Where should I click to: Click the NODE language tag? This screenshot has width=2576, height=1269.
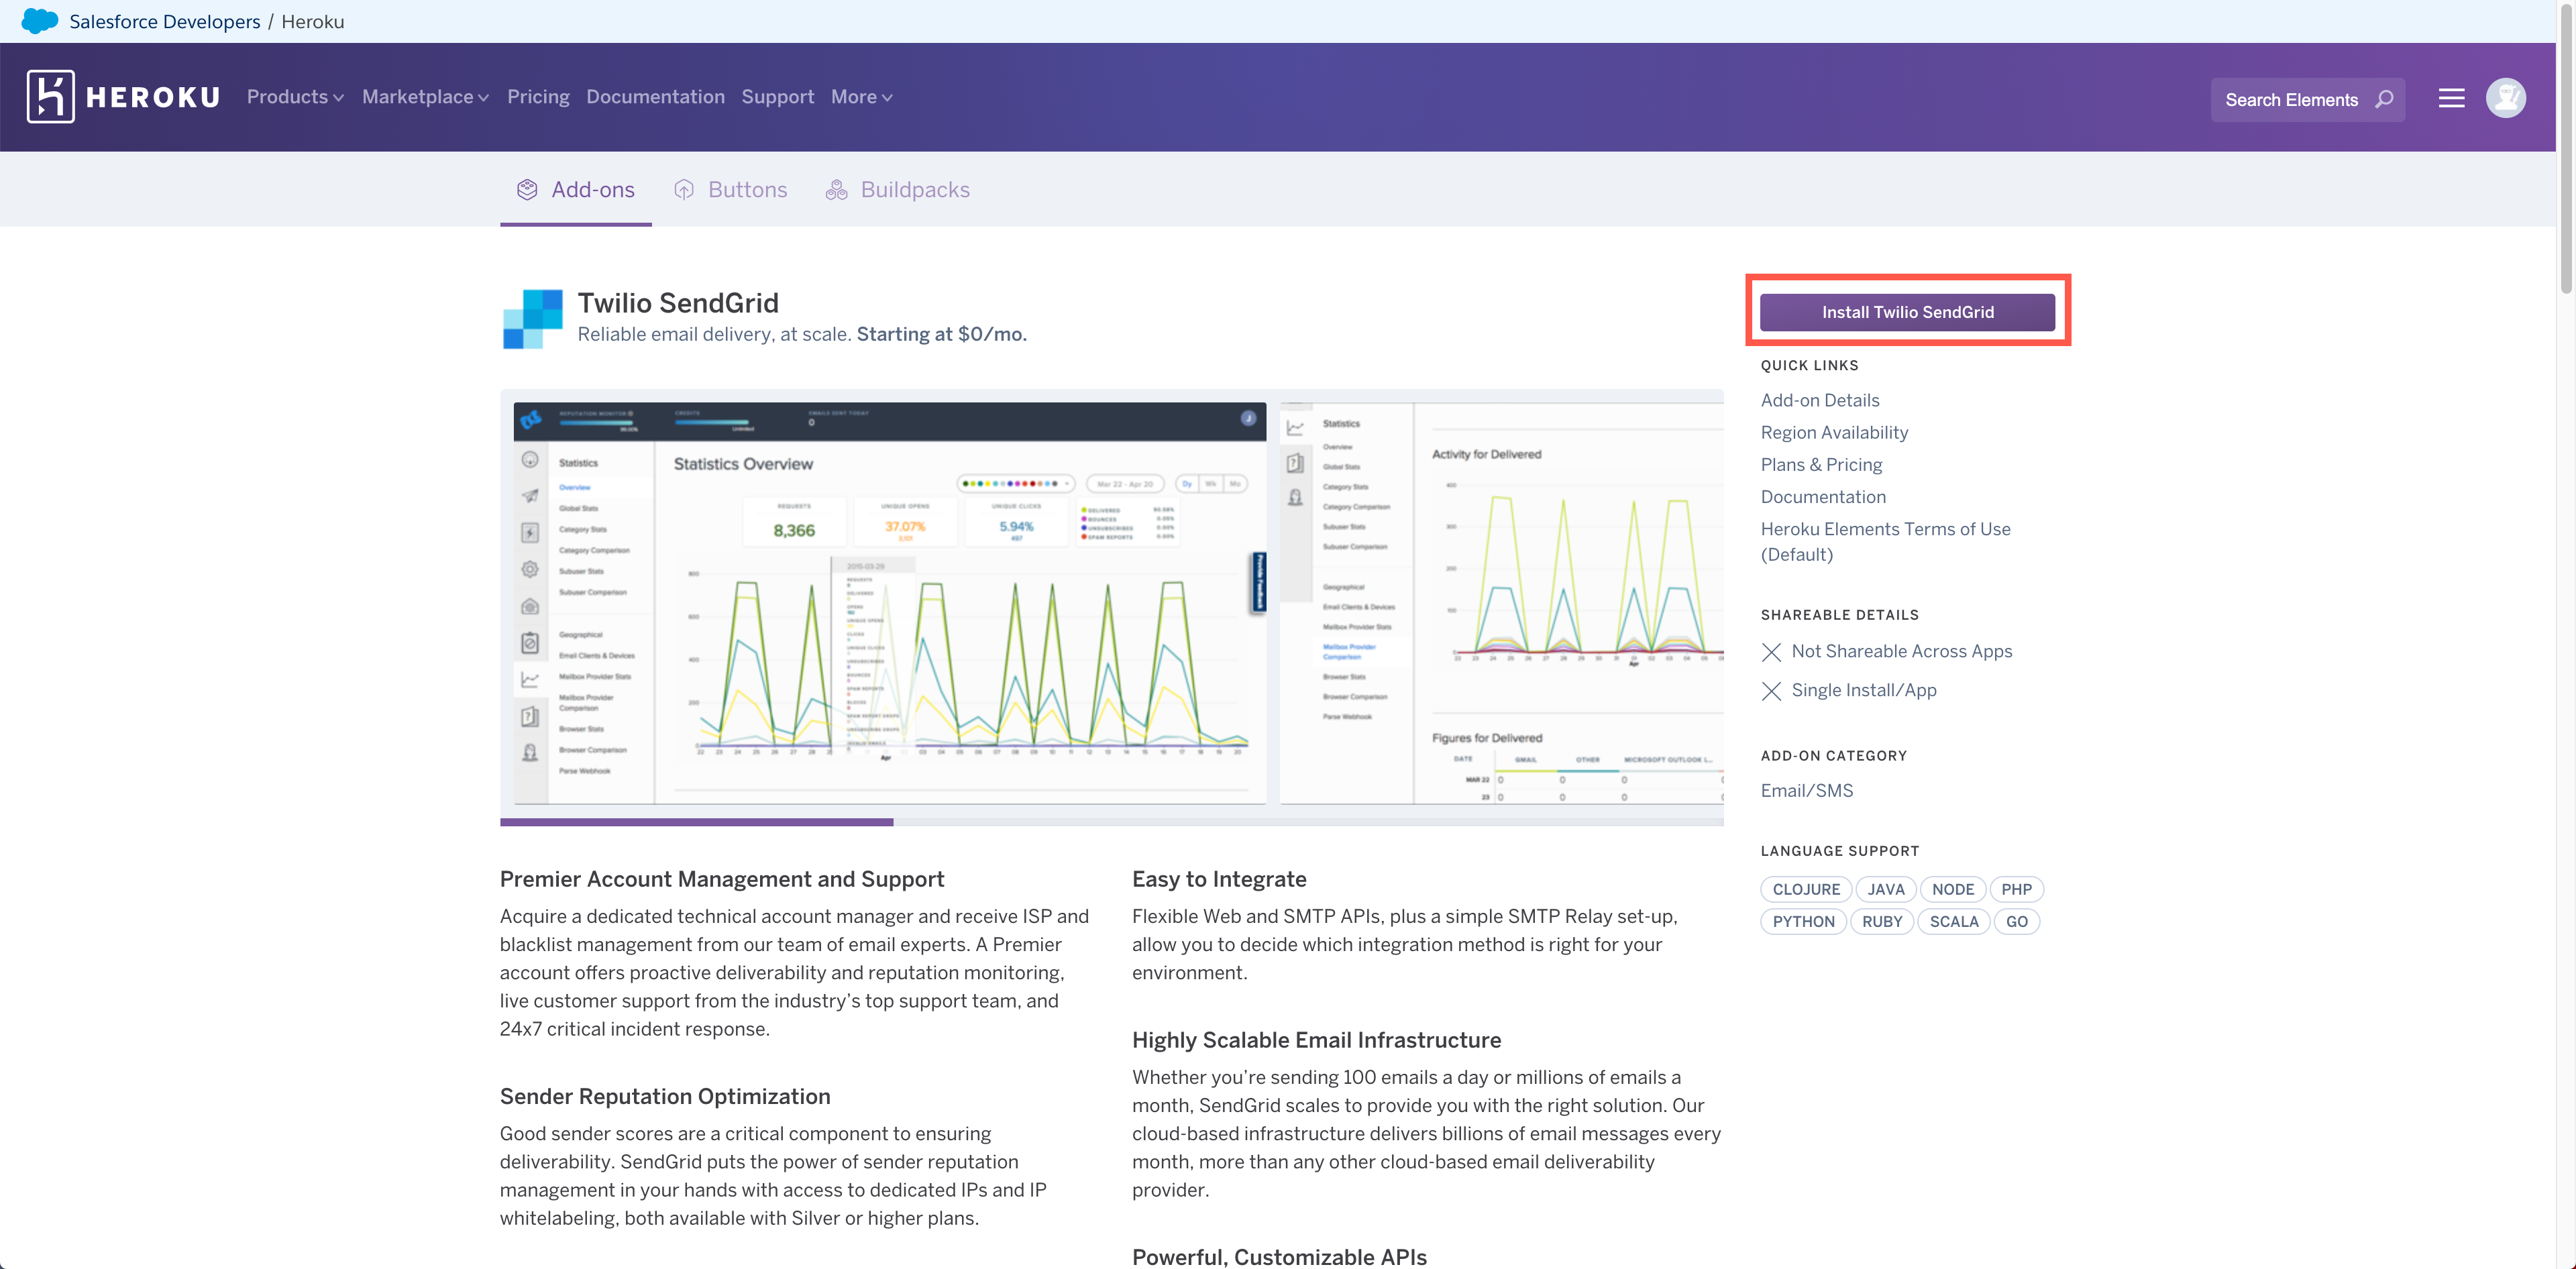pyautogui.click(x=1952, y=889)
